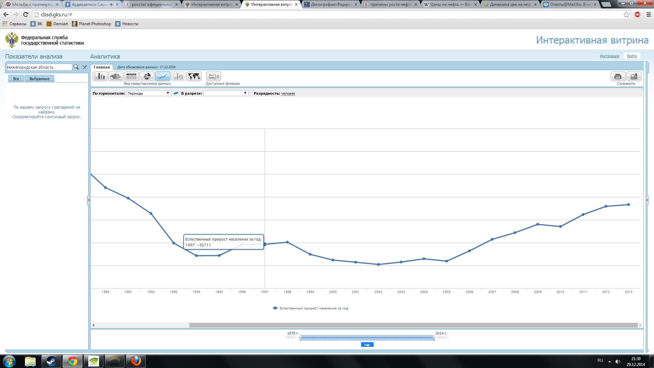Select the 'Все' tab

[16, 79]
